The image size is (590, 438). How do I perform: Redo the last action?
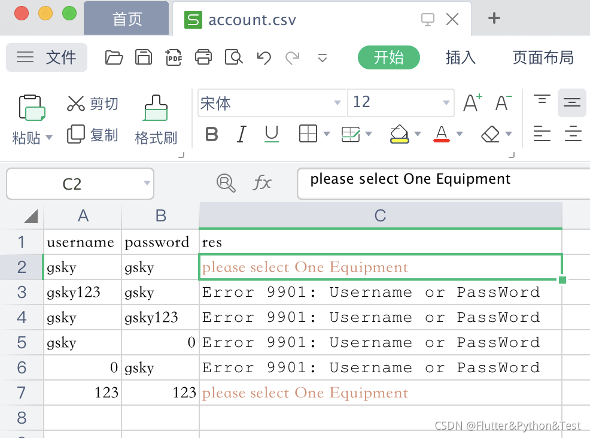[x=293, y=58]
